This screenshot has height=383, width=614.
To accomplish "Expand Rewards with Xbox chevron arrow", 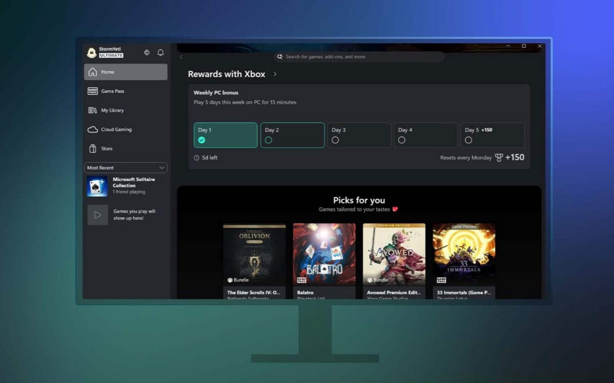I will click(x=275, y=74).
